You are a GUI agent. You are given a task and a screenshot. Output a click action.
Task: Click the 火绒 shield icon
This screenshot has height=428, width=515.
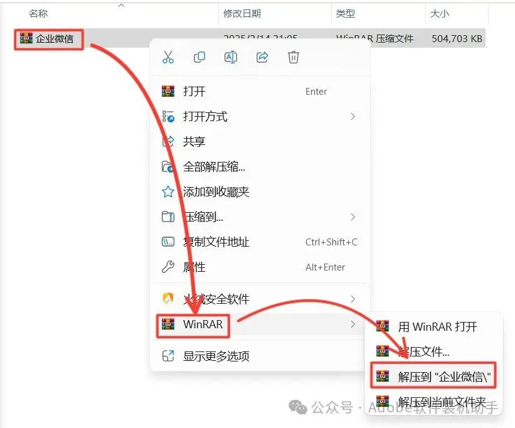(x=168, y=299)
